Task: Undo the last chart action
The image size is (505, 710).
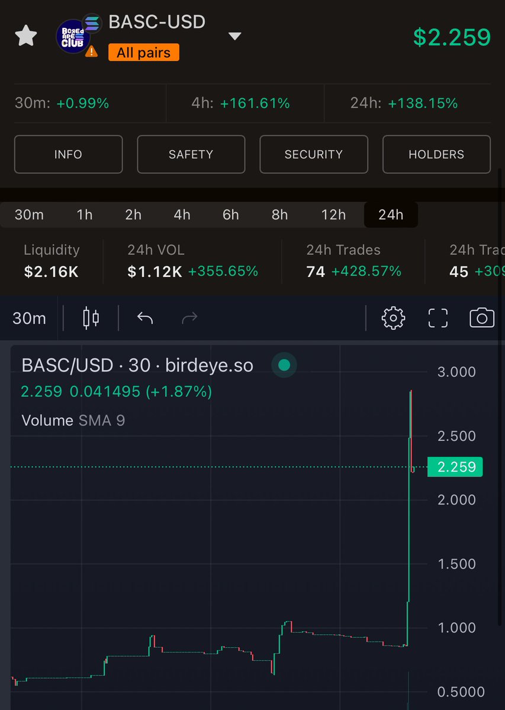Action: (x=145, y=318)
